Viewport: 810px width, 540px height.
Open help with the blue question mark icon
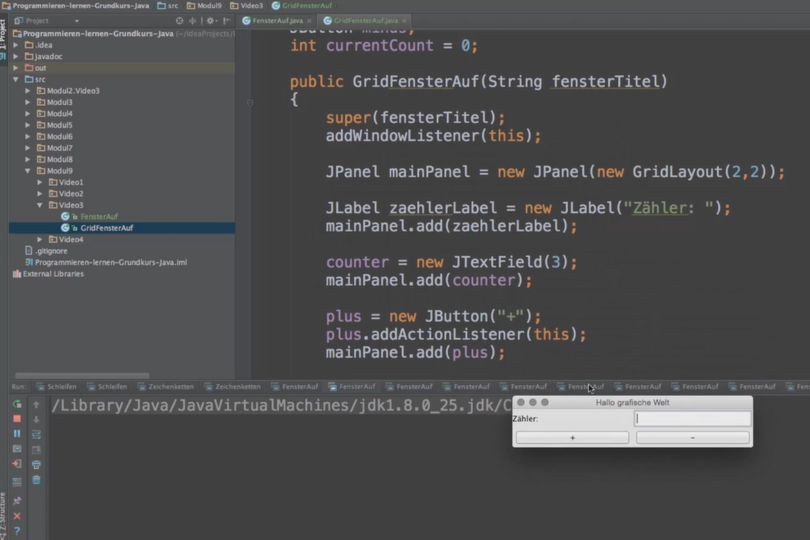tap(17, 531)
